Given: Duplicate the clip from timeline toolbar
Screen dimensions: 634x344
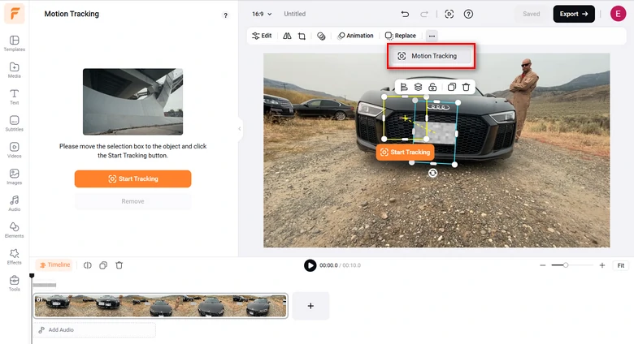Looking at the screenshot, I should point(103,265).
